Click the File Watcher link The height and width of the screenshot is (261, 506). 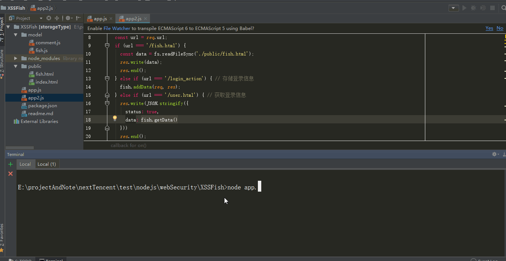tap(117, 28)
